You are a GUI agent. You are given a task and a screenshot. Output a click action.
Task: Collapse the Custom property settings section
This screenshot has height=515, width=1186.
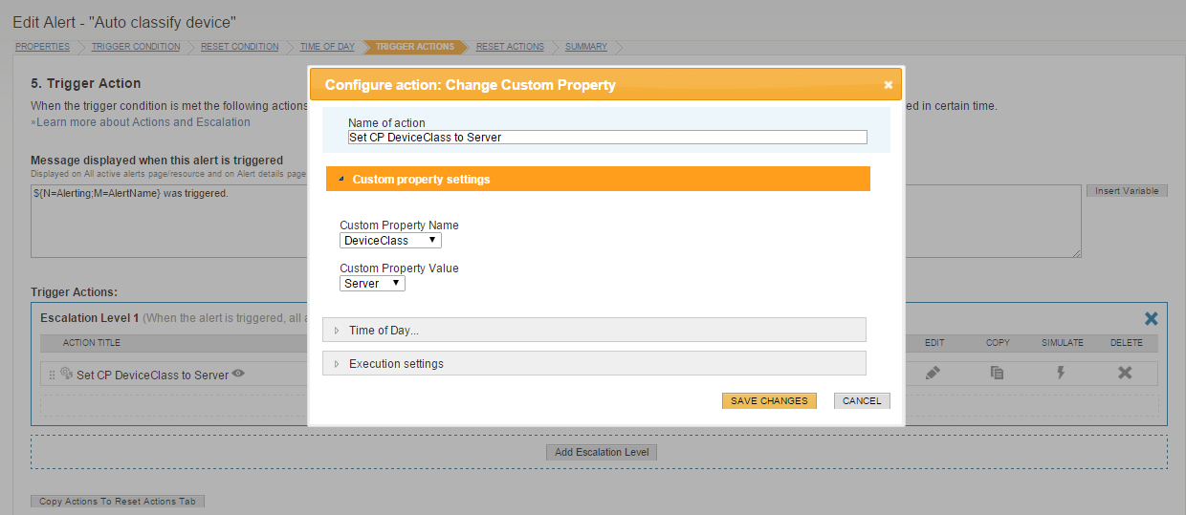click(598, 179)
